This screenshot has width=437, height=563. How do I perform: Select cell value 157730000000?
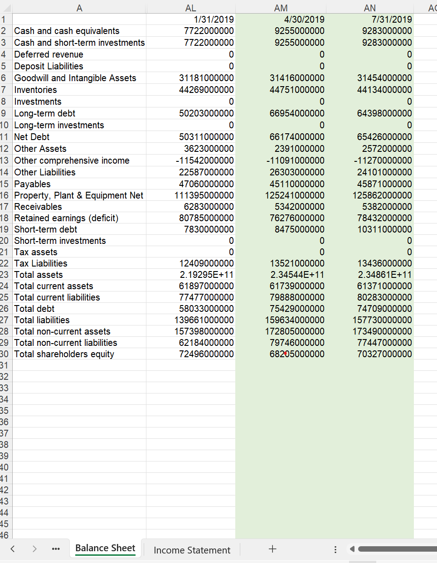[370, 320]
